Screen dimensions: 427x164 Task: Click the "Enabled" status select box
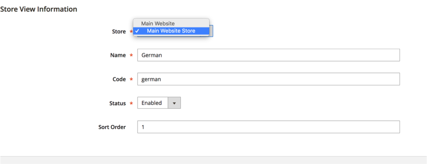click(159, 103)
